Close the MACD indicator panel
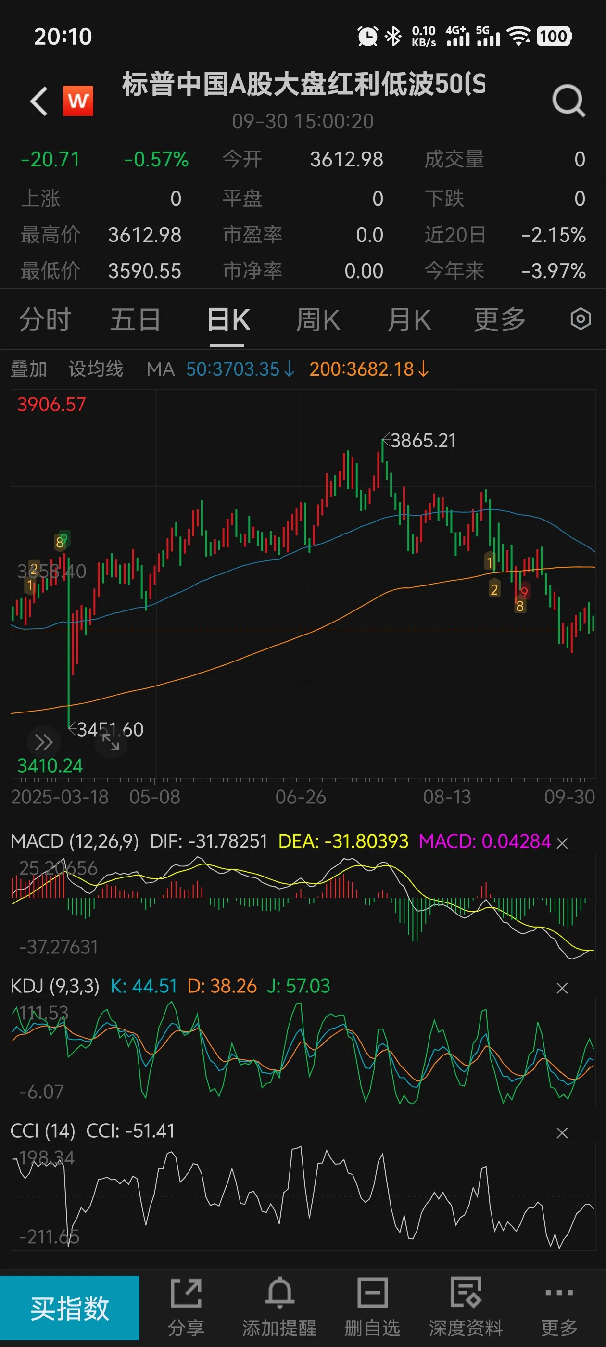This screenshot has height=1347, width=606. tap(562, 843)
